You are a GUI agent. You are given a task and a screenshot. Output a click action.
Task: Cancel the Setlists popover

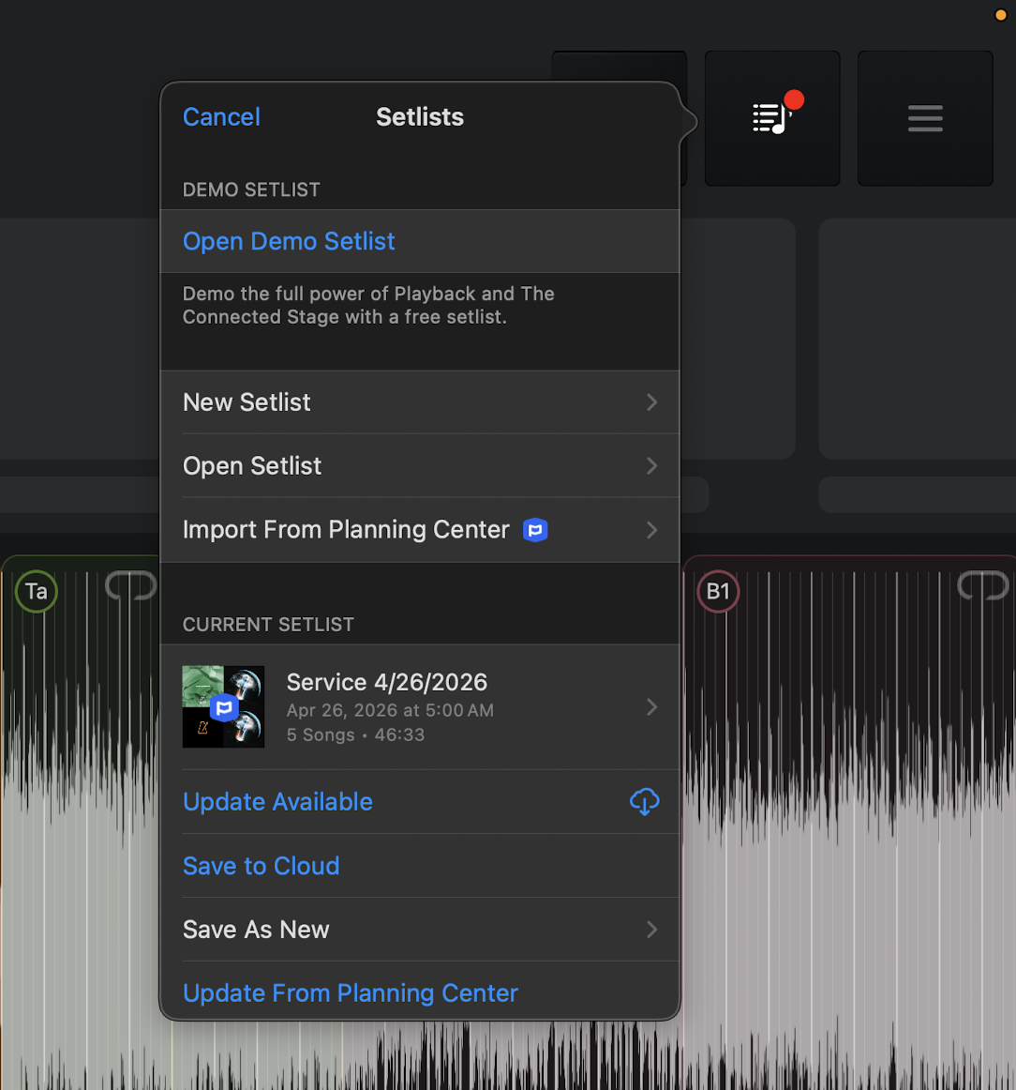pyautogui.click(x=221, y=116)
